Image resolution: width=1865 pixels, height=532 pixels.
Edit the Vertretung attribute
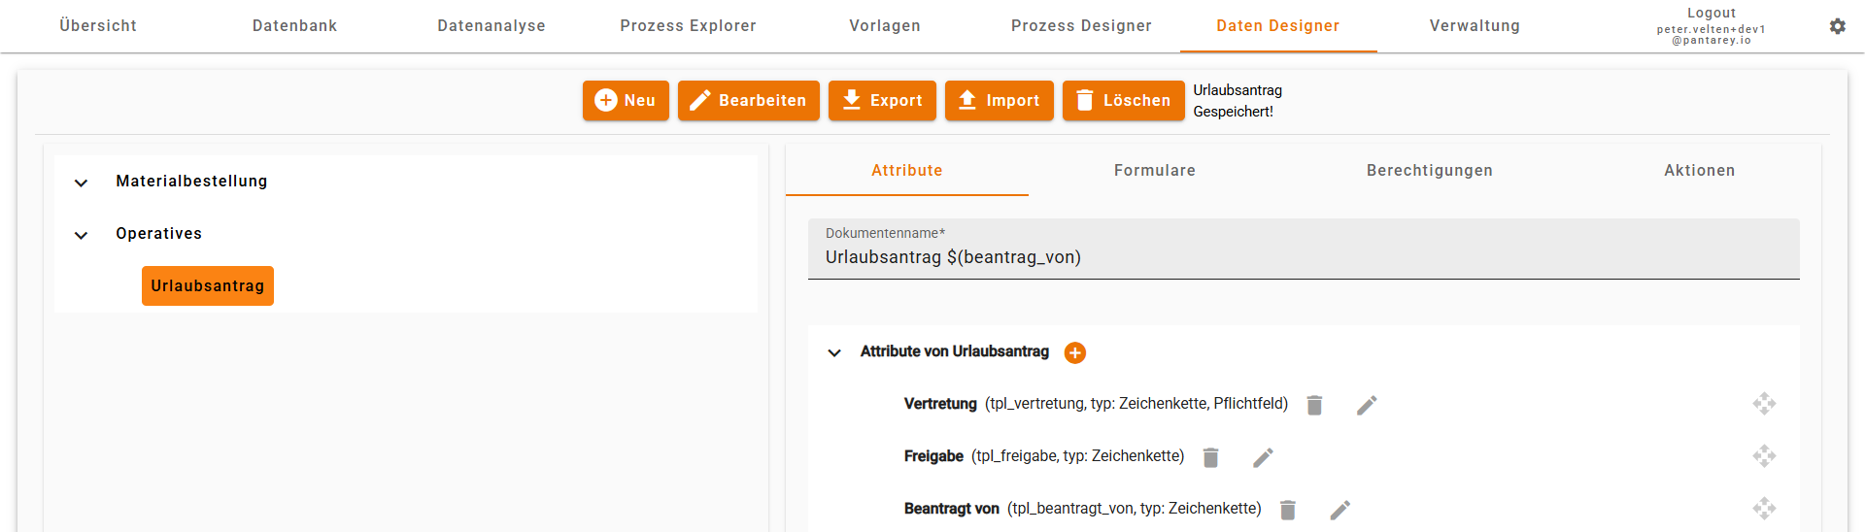(x=1367, y=405)
